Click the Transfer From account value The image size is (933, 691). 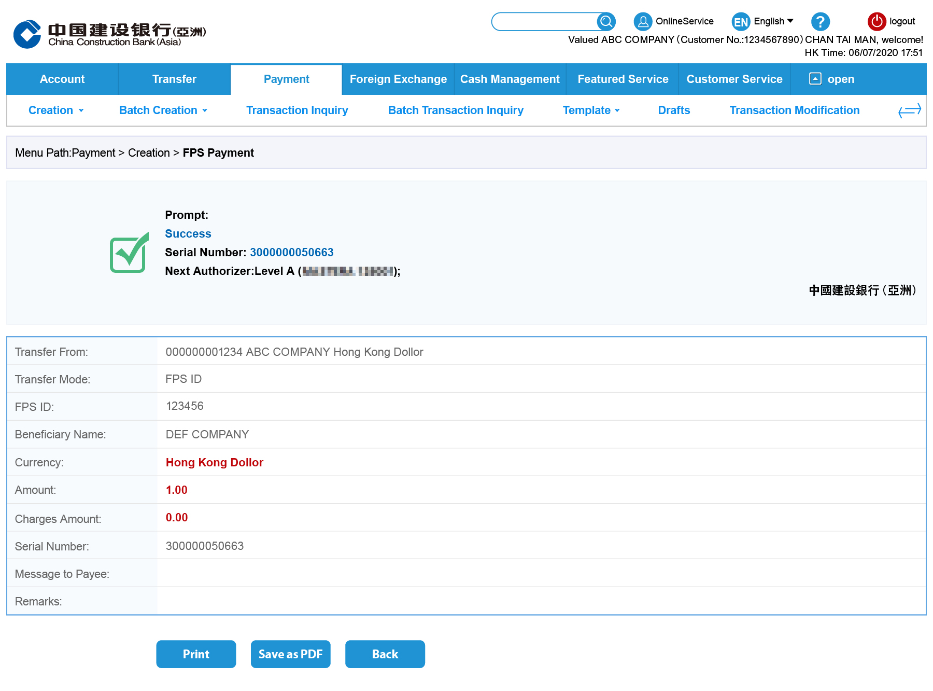tap(294, 352)
